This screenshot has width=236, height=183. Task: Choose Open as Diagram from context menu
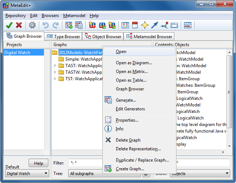click(x=134, y=63)
